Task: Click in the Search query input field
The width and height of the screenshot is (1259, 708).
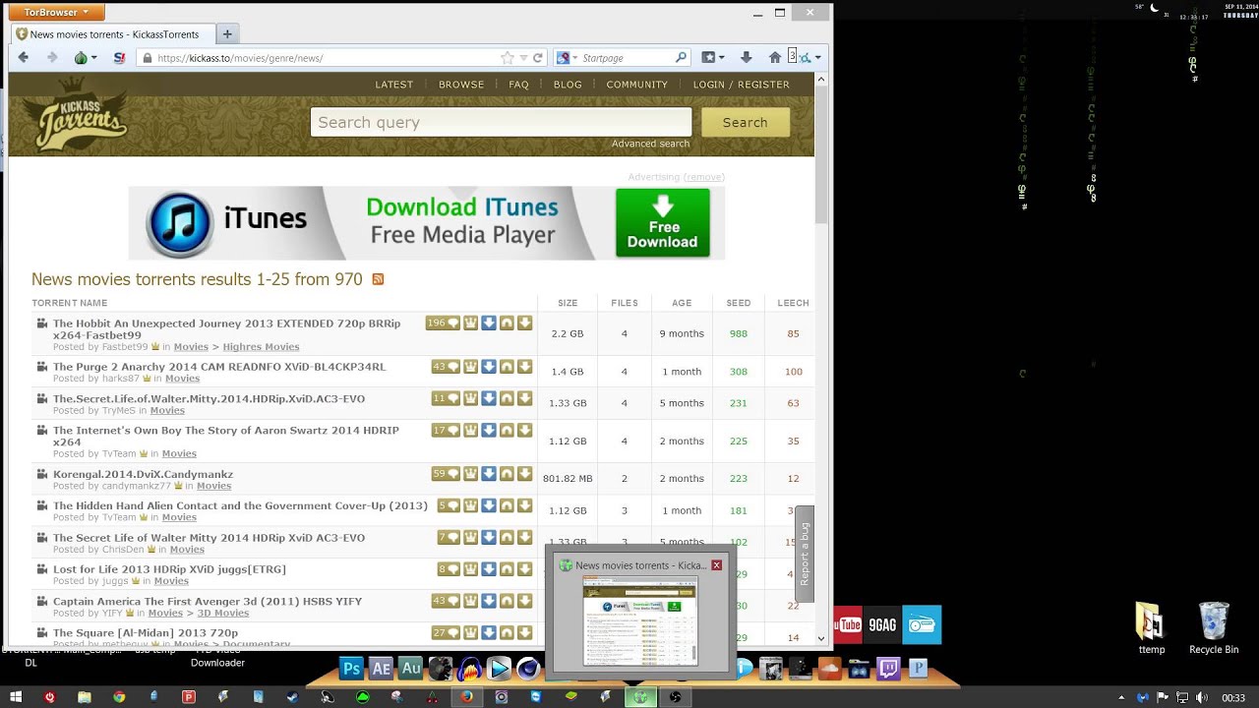Action: (x=502, y=123)
